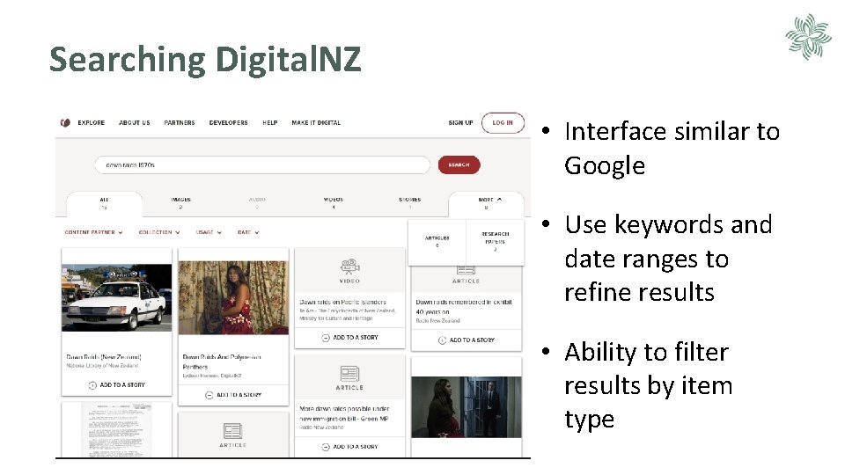Screen dimensions: 845x475
Task: Open the scanned document thumbnail
Action: coord(116,430)
